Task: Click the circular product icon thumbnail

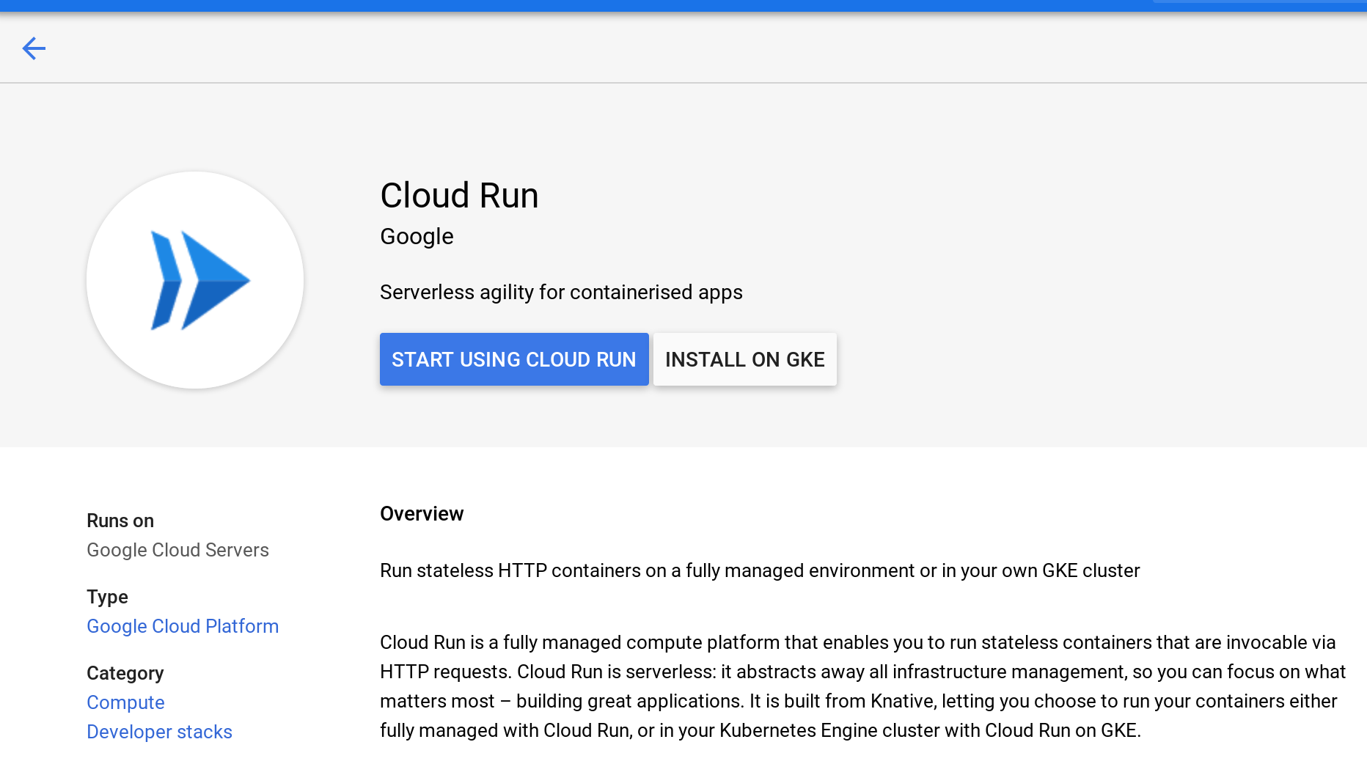Action: tap(194, 280)
